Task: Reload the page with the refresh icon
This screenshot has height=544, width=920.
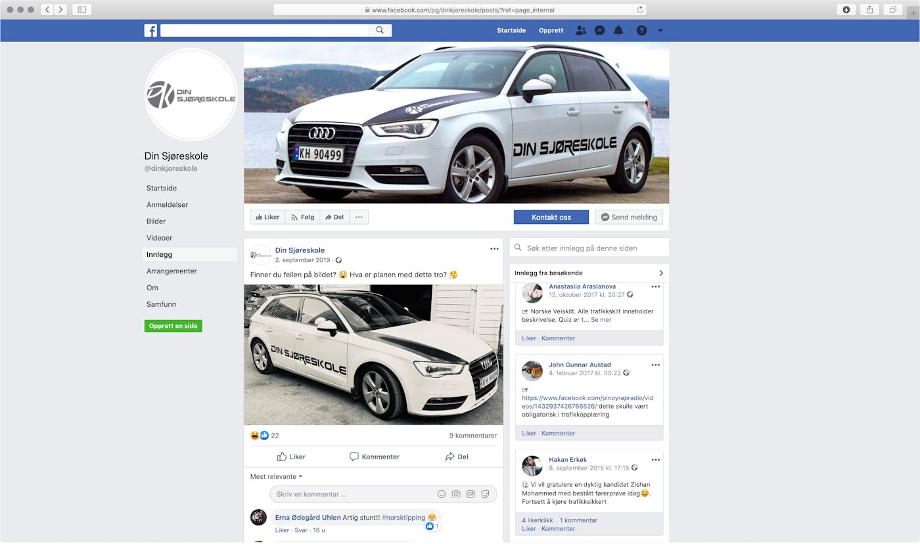Action: [x=640, y=10]
